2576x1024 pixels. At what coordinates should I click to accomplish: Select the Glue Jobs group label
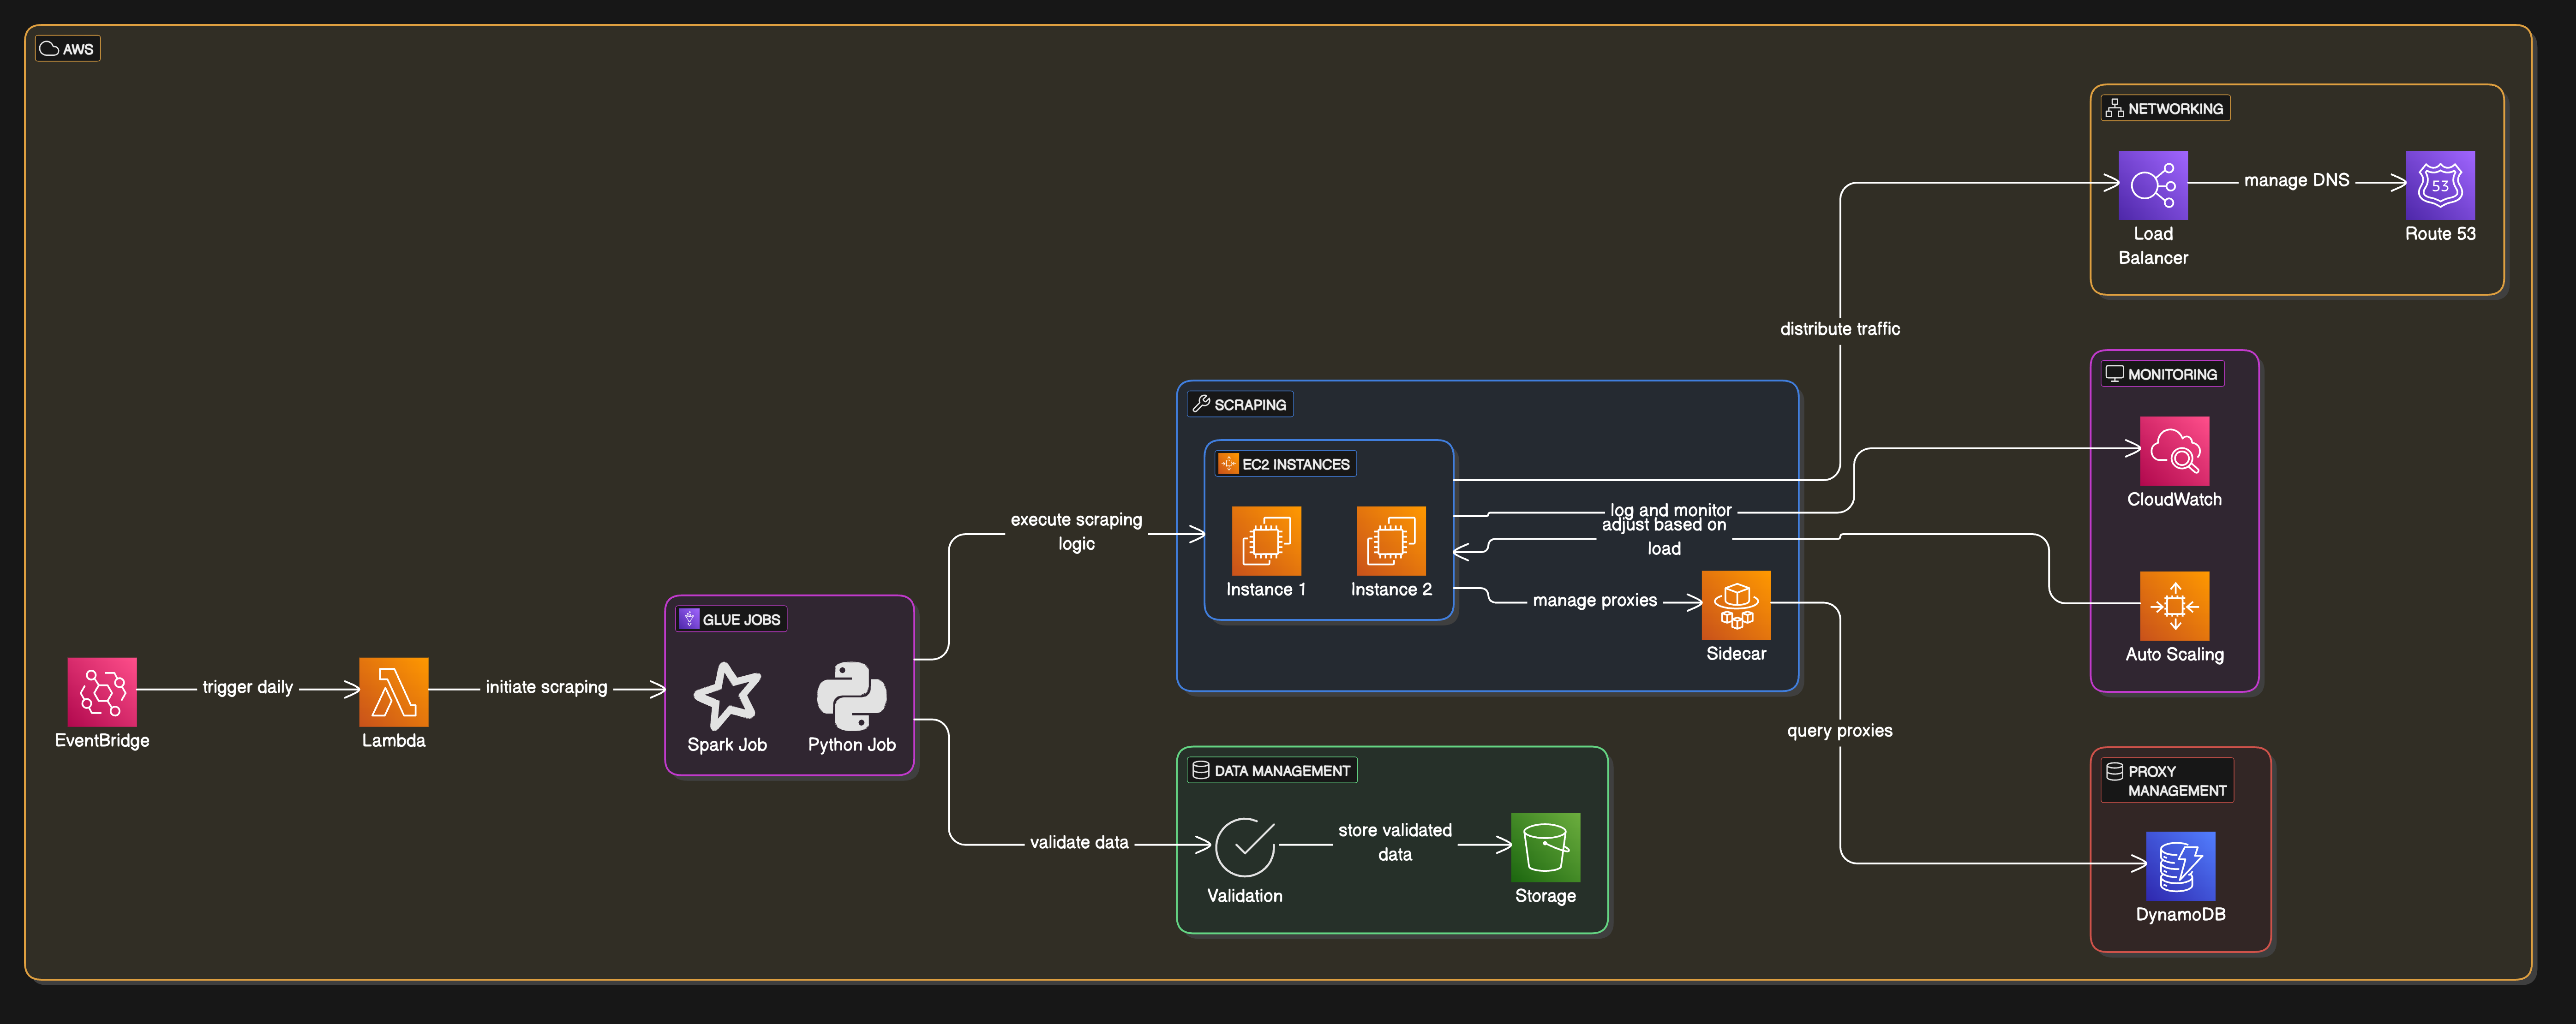tap(731, 619)
